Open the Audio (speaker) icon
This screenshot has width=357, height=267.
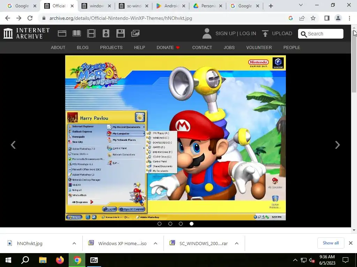click(x=106, y=33)
